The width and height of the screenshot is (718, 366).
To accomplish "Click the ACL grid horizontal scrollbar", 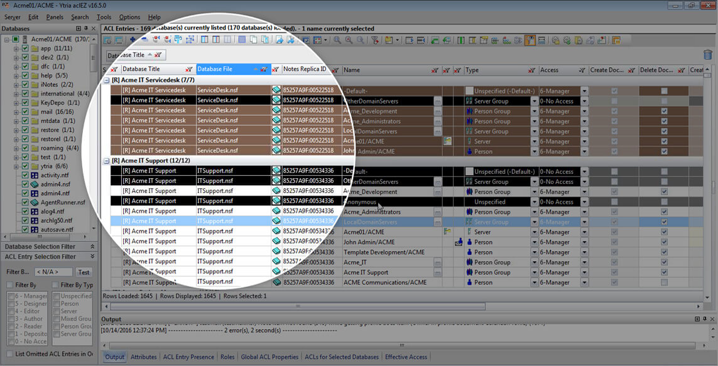I will tap(298, 306).
